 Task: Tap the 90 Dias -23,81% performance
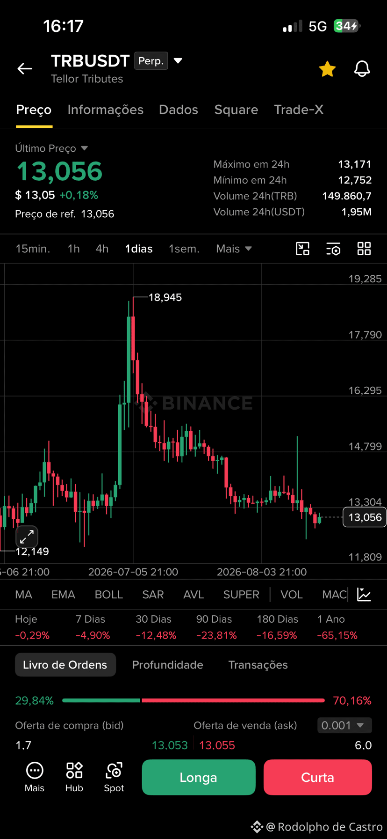(x=216, y=627)
